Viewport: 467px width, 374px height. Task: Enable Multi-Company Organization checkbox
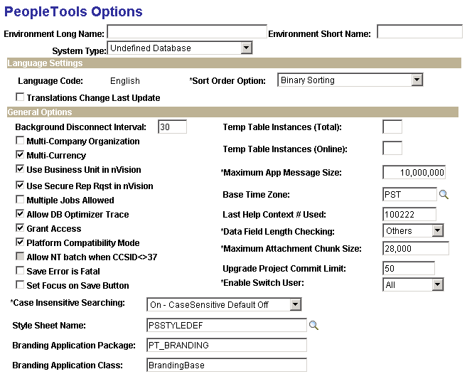point(20,140)
